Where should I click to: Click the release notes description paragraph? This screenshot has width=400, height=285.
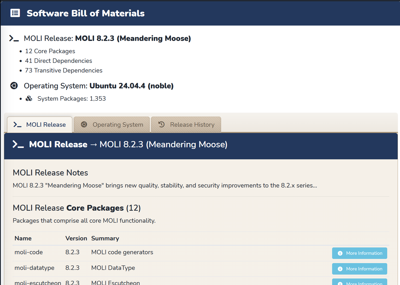click(x=165, y=185)
